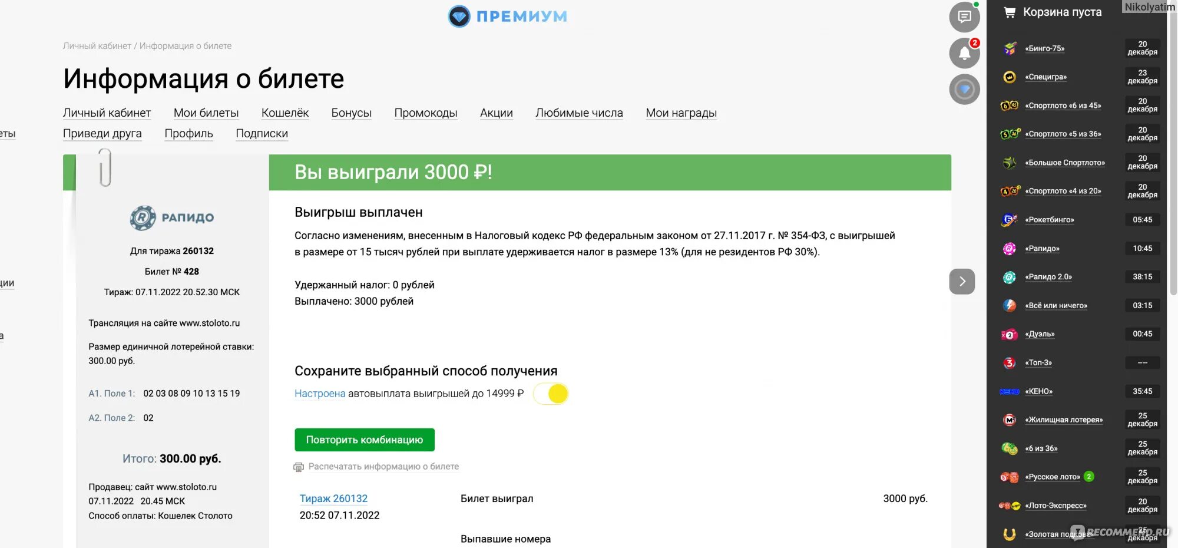Image resolution: width=1178 pixels, height=548 pixels.
Task: Click the КЕНО game icon
Action: coord(1010,391)
